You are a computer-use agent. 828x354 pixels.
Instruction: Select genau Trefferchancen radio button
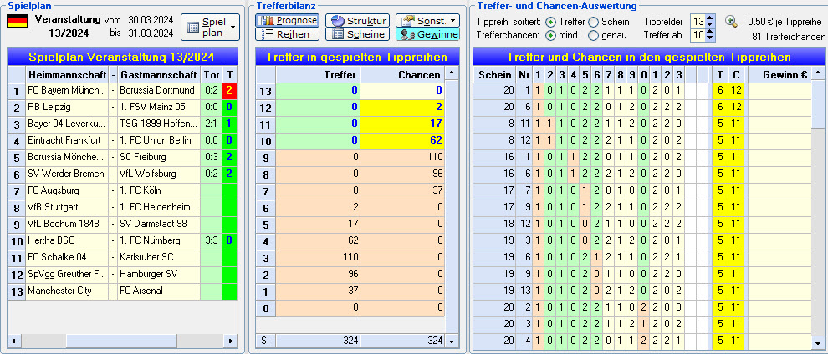[594, 36]
